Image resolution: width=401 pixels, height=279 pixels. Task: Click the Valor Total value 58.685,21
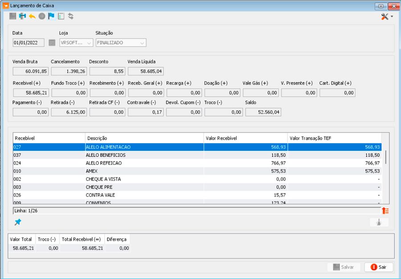point(22,248)
